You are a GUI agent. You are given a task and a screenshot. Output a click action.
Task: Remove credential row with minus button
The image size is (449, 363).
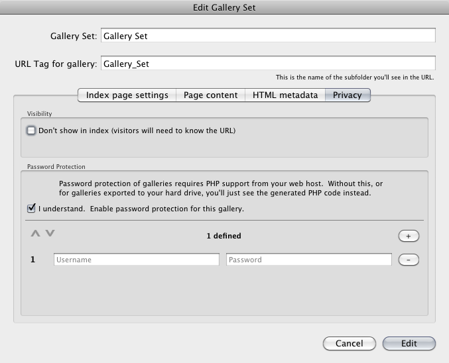[409, 260]
